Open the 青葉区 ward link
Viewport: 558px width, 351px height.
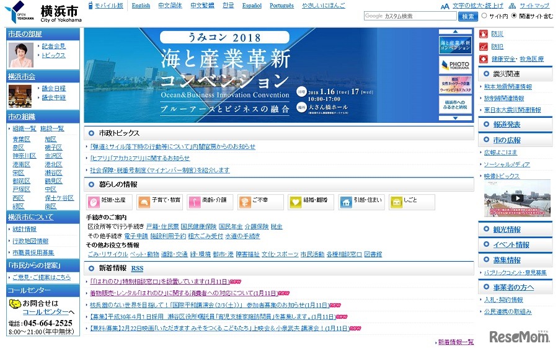21,139
